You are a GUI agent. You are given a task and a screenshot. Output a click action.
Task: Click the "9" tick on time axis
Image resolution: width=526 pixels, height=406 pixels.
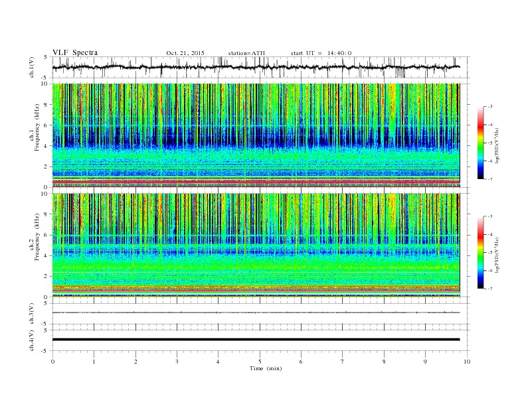(x=425, y=362)
